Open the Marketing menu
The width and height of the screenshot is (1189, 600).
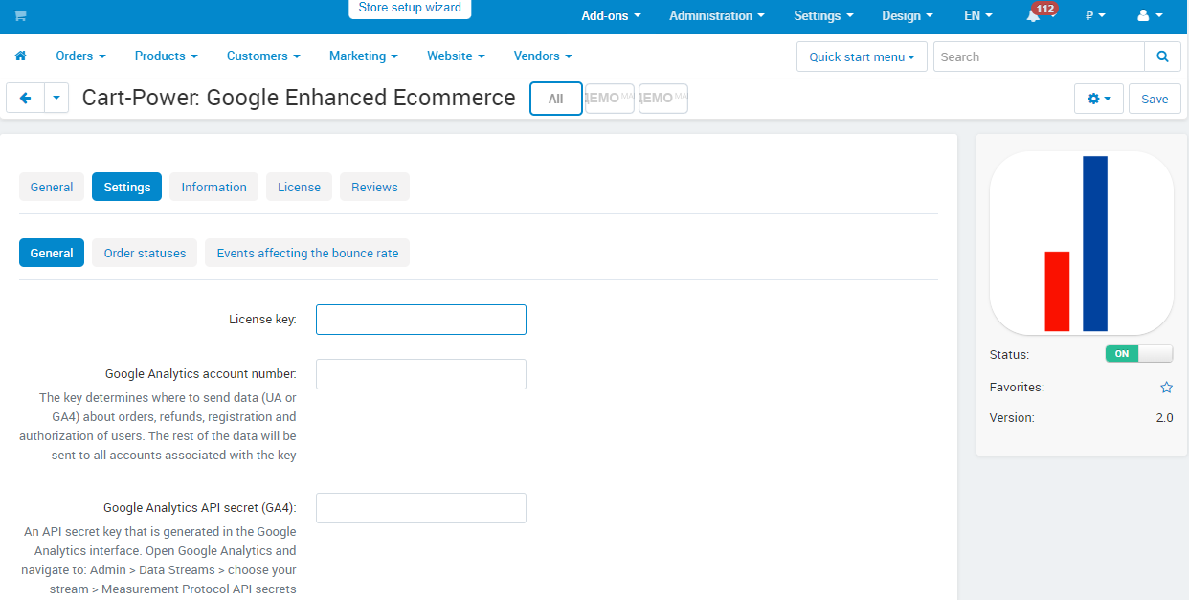[x=364, y=56]
